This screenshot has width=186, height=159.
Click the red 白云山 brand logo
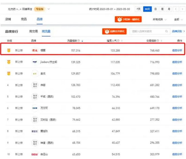click(x=35, y=154)
